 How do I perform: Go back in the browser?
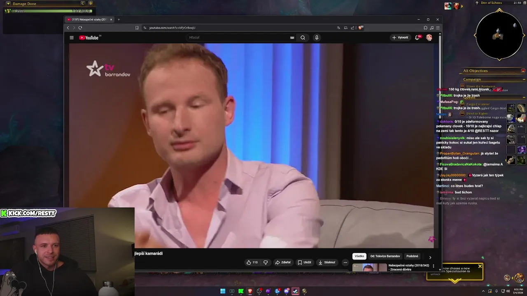pos(68,28)
